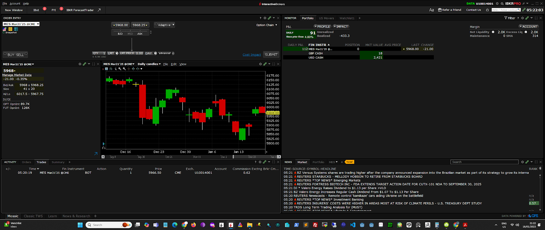
Task: Expand the advanced order options plus
Action: 173,53
